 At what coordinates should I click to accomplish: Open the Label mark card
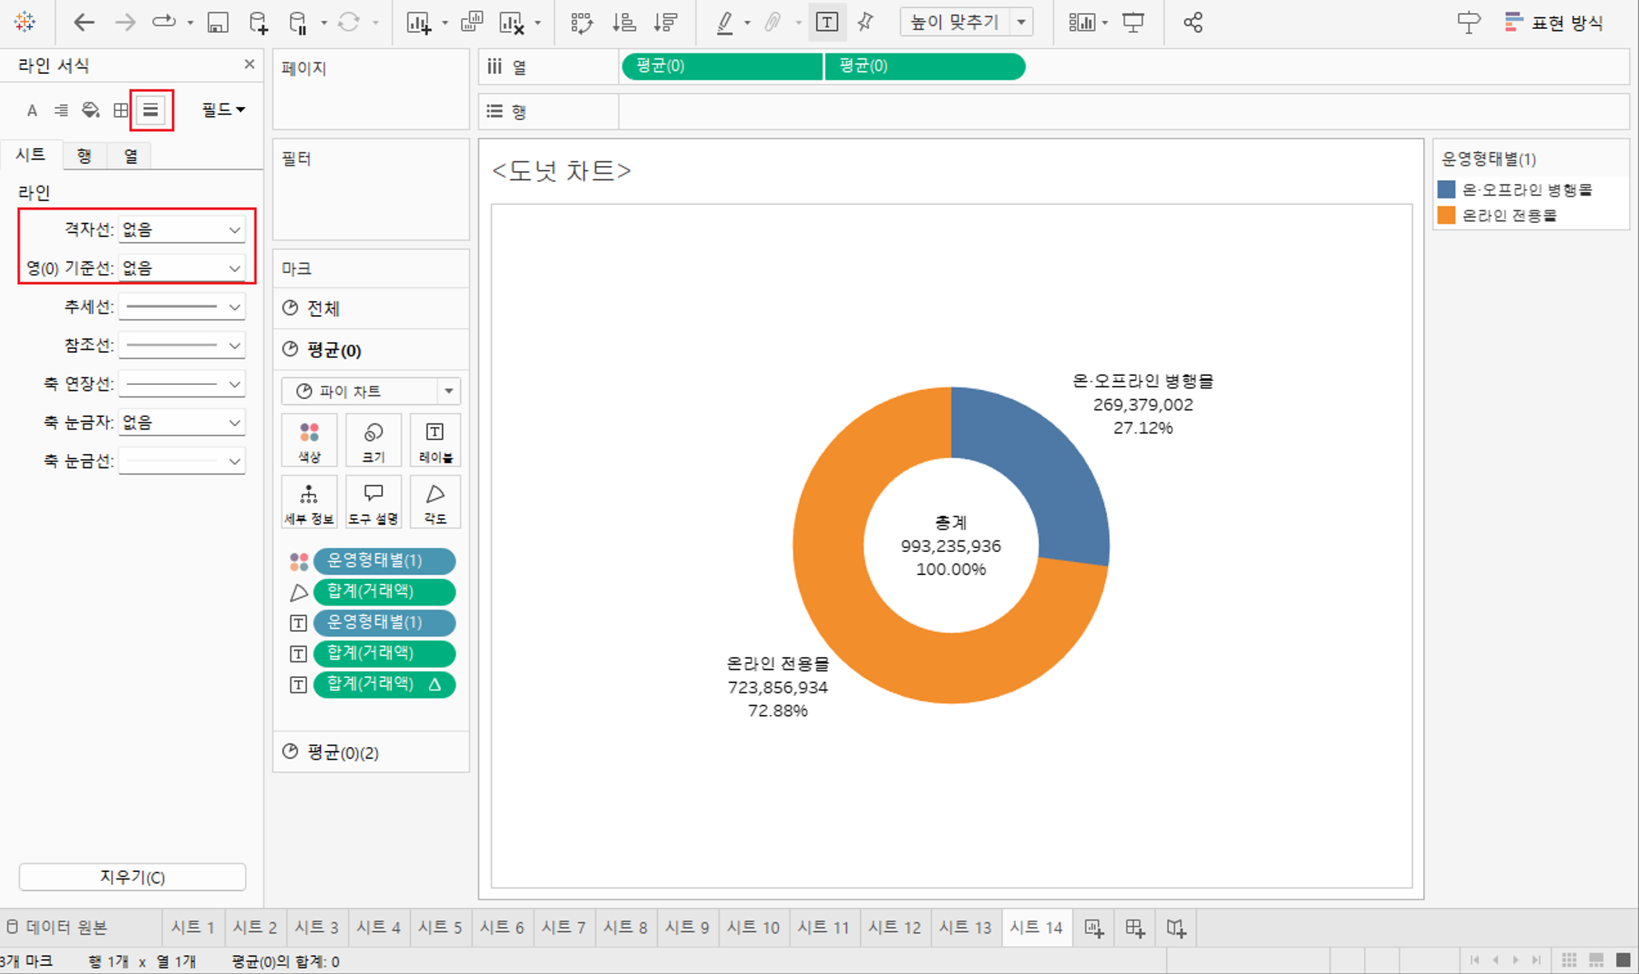click(435, 440)
